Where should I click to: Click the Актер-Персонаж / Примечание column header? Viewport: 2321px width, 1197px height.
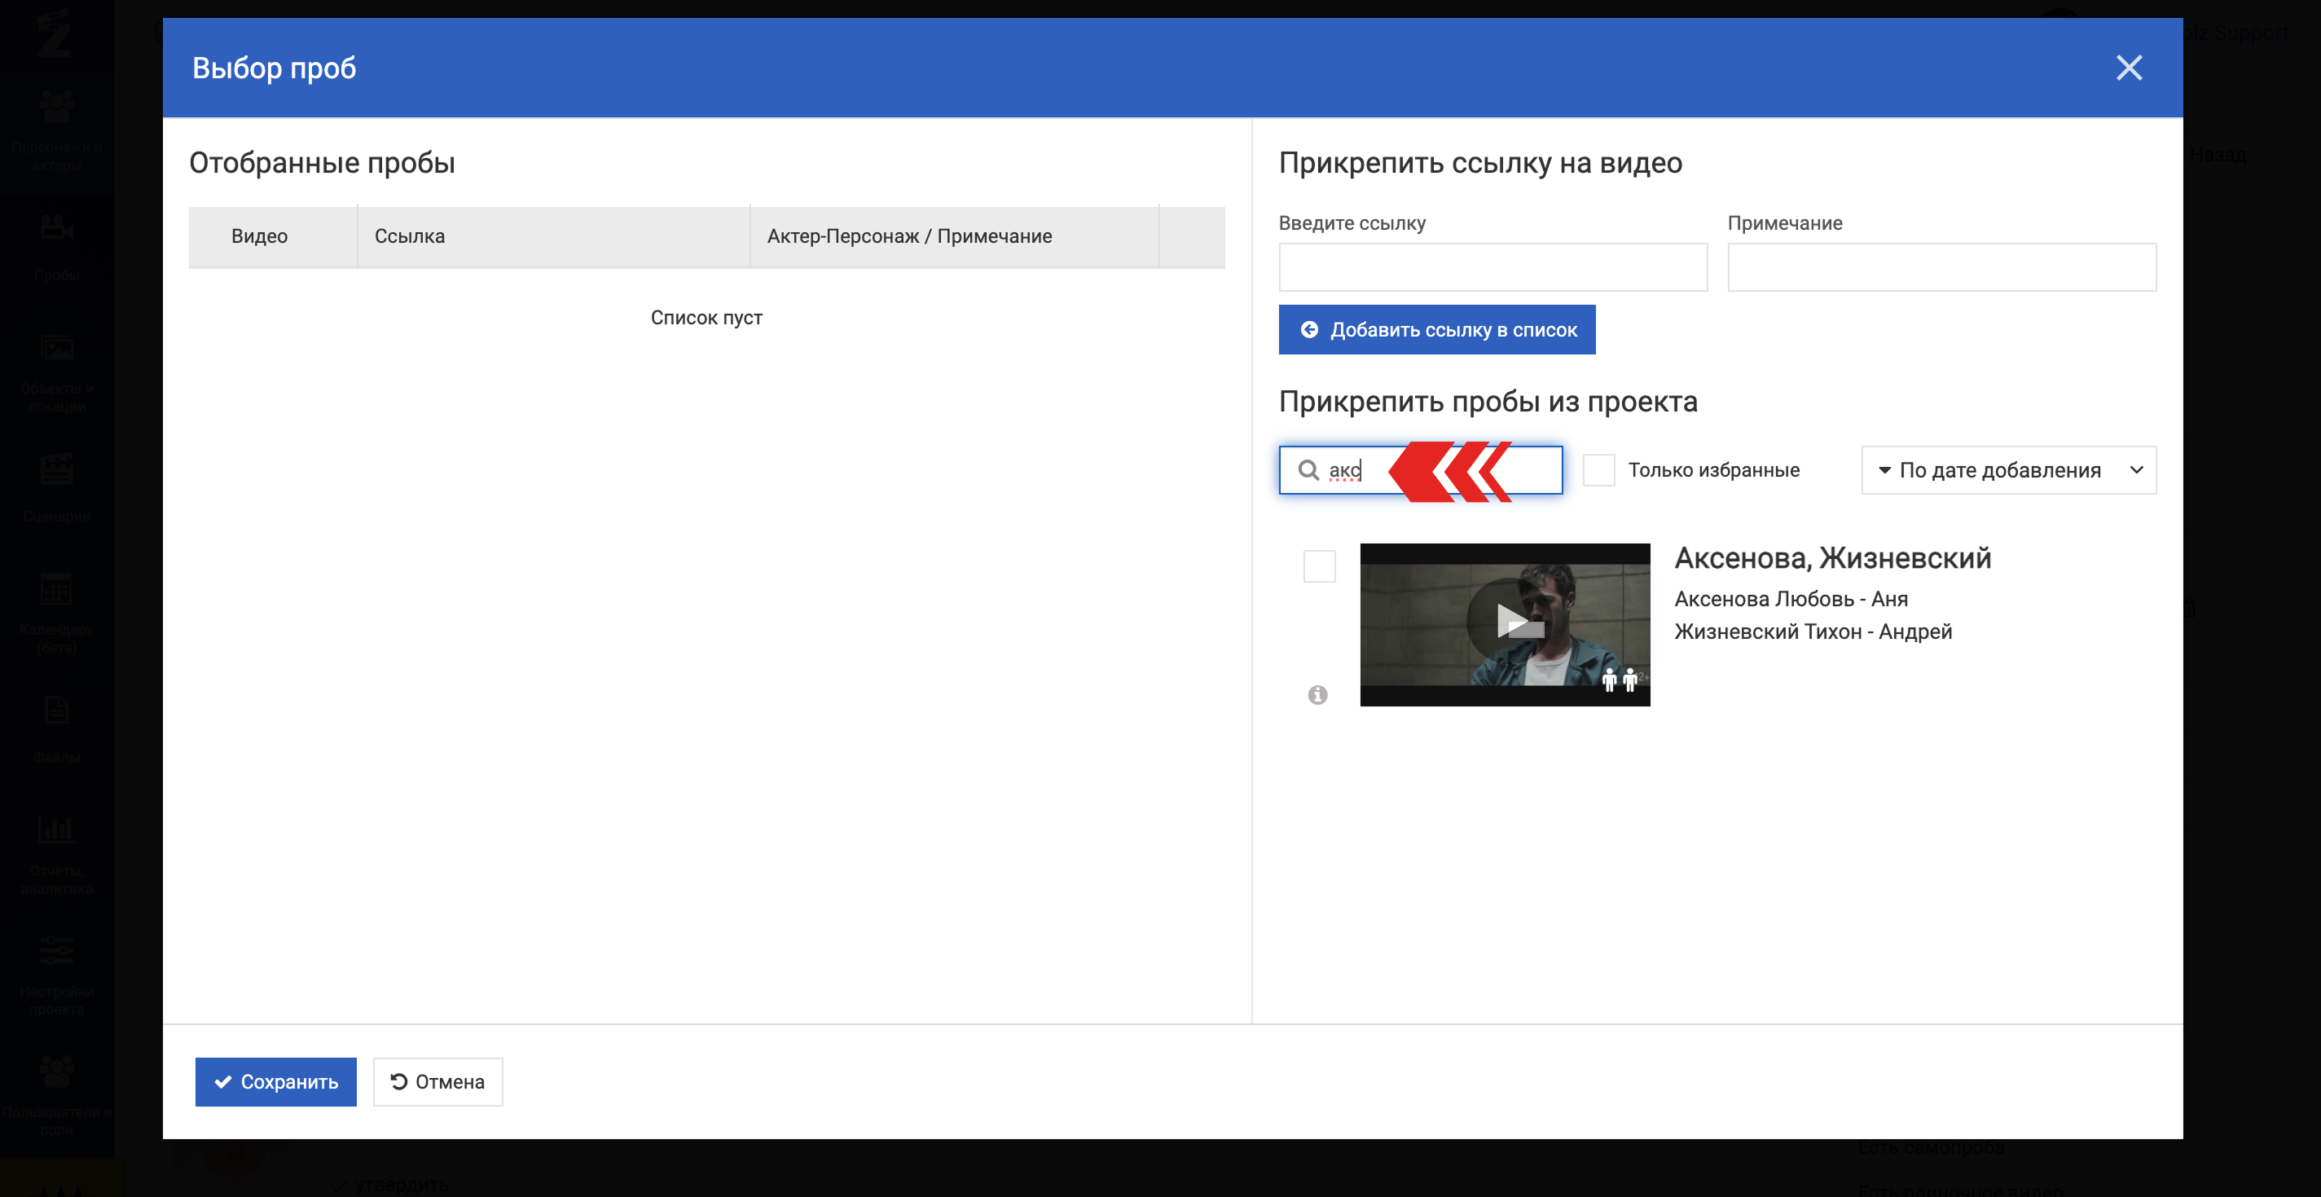(x=909, y=236)
